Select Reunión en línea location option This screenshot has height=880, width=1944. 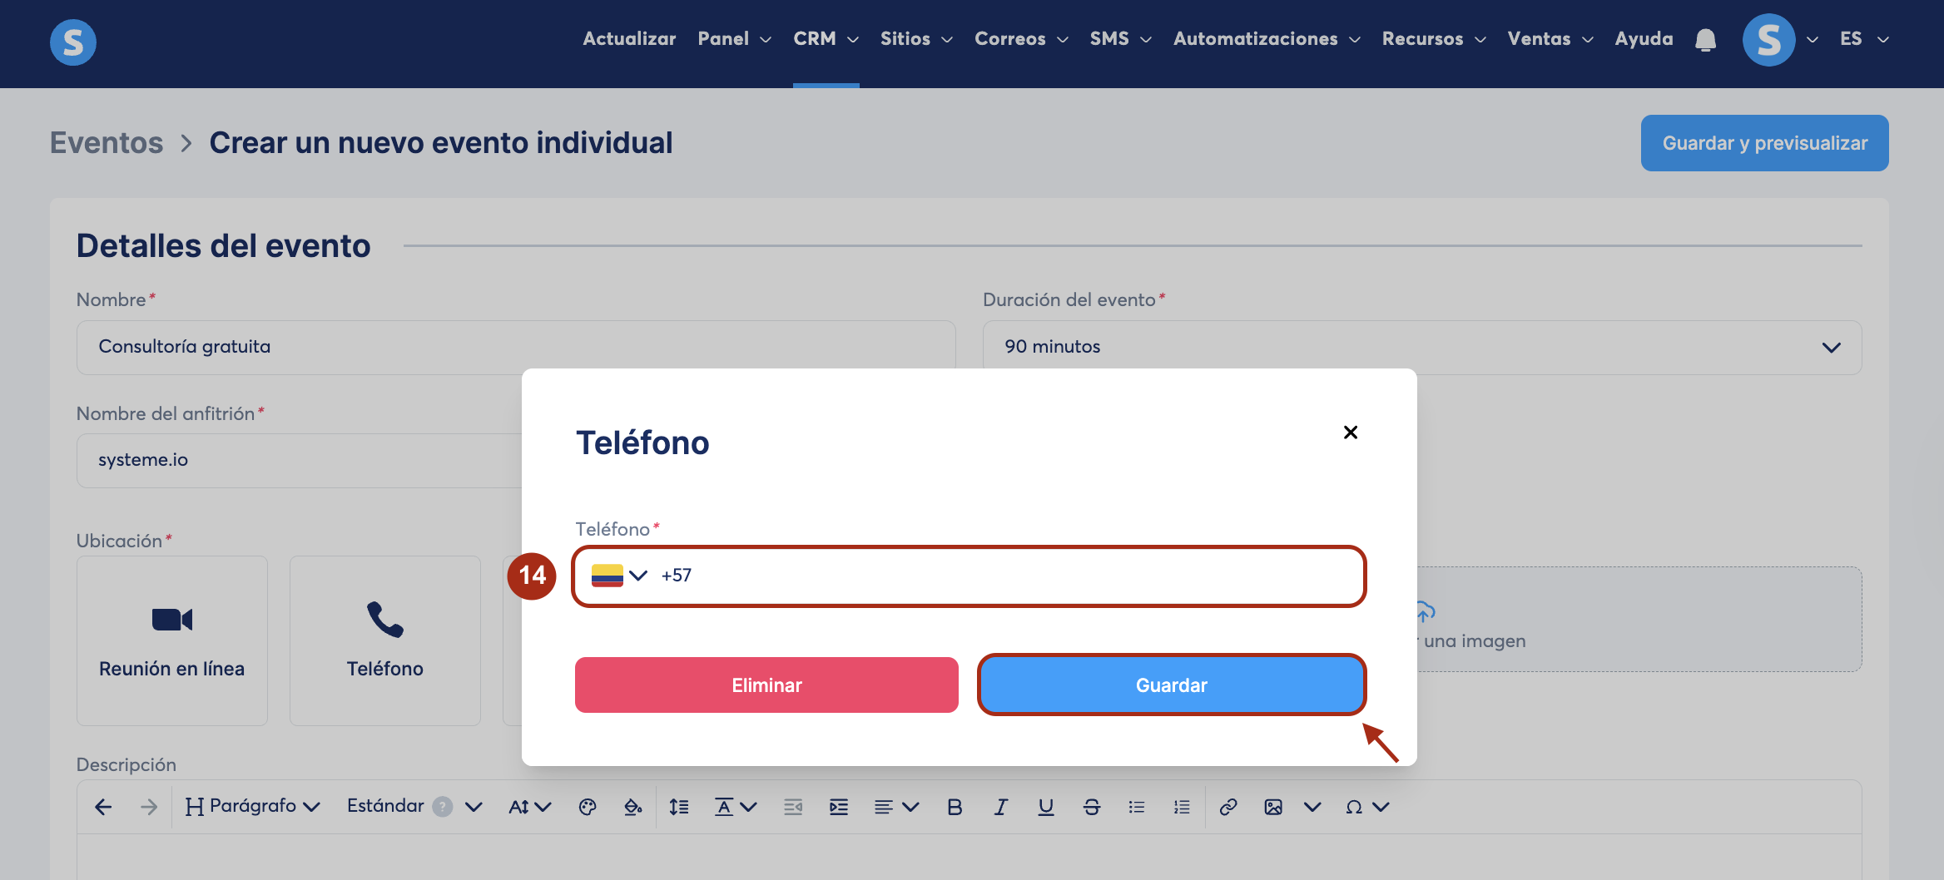click(172, 640)
